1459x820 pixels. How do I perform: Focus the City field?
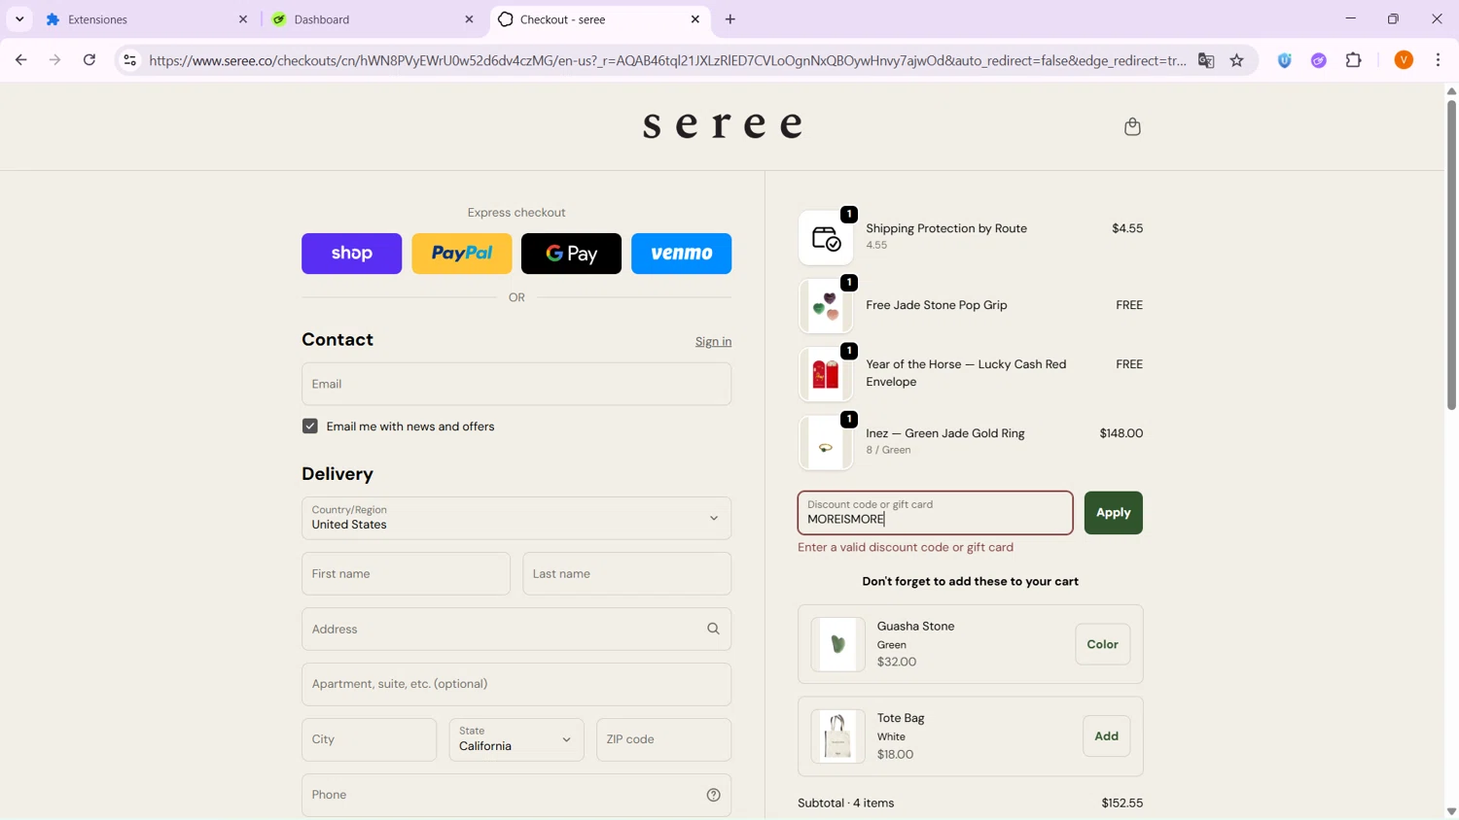point(369,739)
